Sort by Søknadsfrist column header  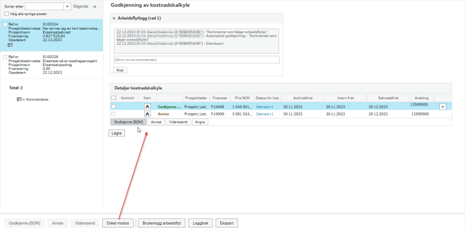[x=388, y=98]
